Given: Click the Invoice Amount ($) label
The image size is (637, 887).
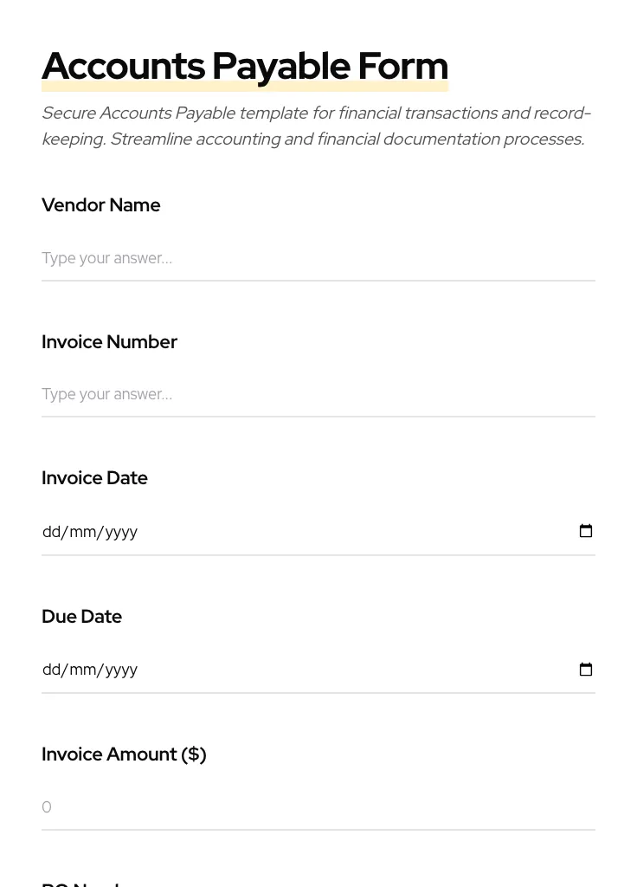Looking at the screenshot, I should click(124, 754).
